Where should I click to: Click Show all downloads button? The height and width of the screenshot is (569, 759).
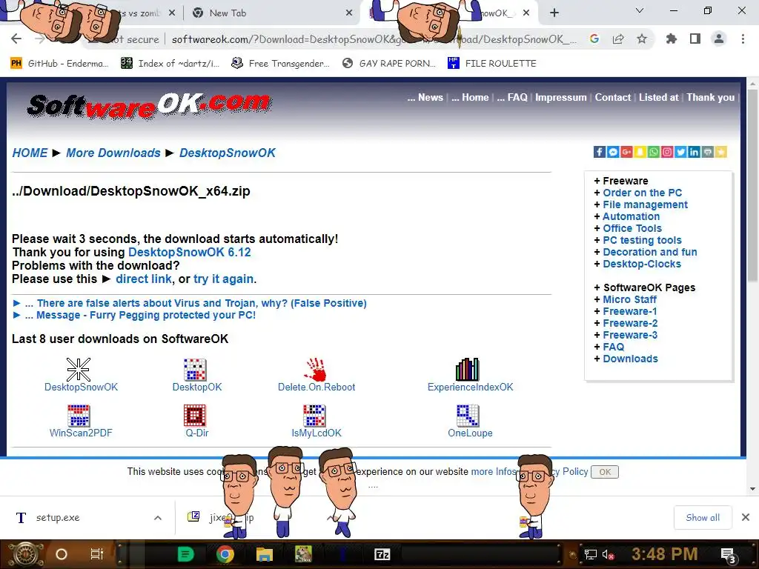[703, 518]
